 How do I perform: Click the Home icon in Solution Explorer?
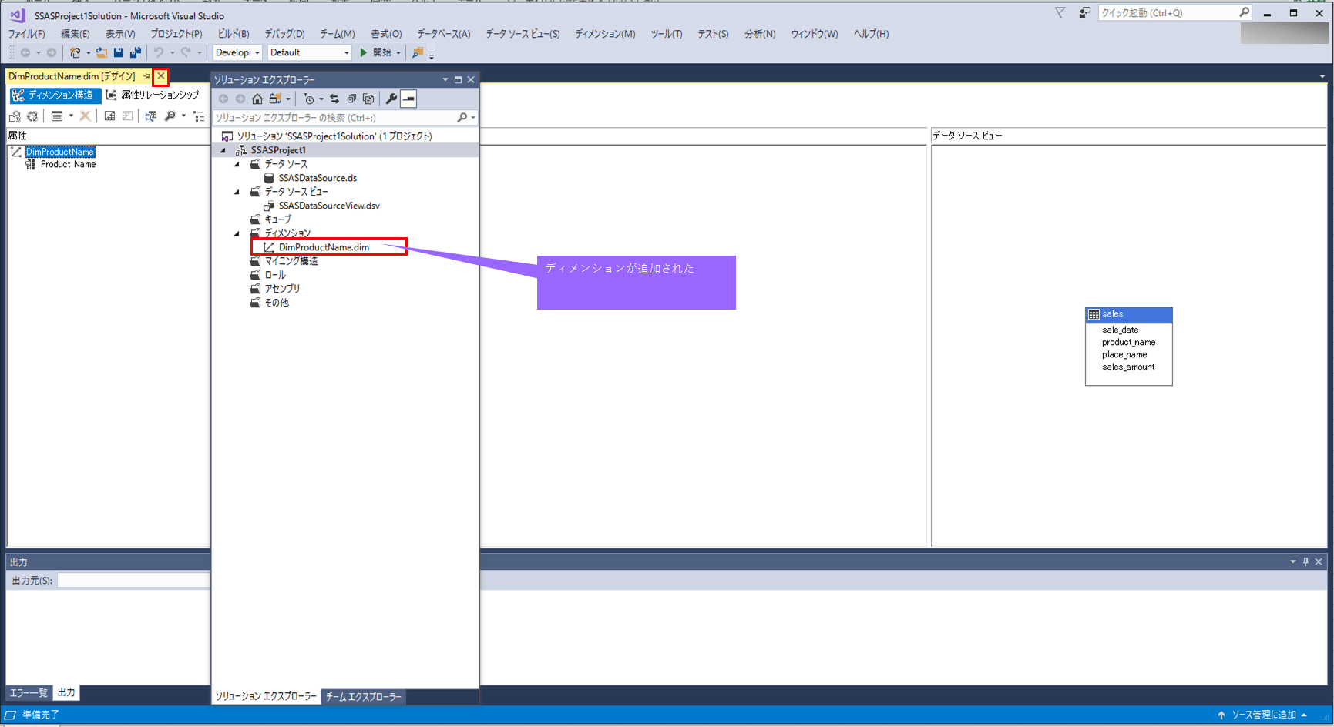[x=257, y=99]
